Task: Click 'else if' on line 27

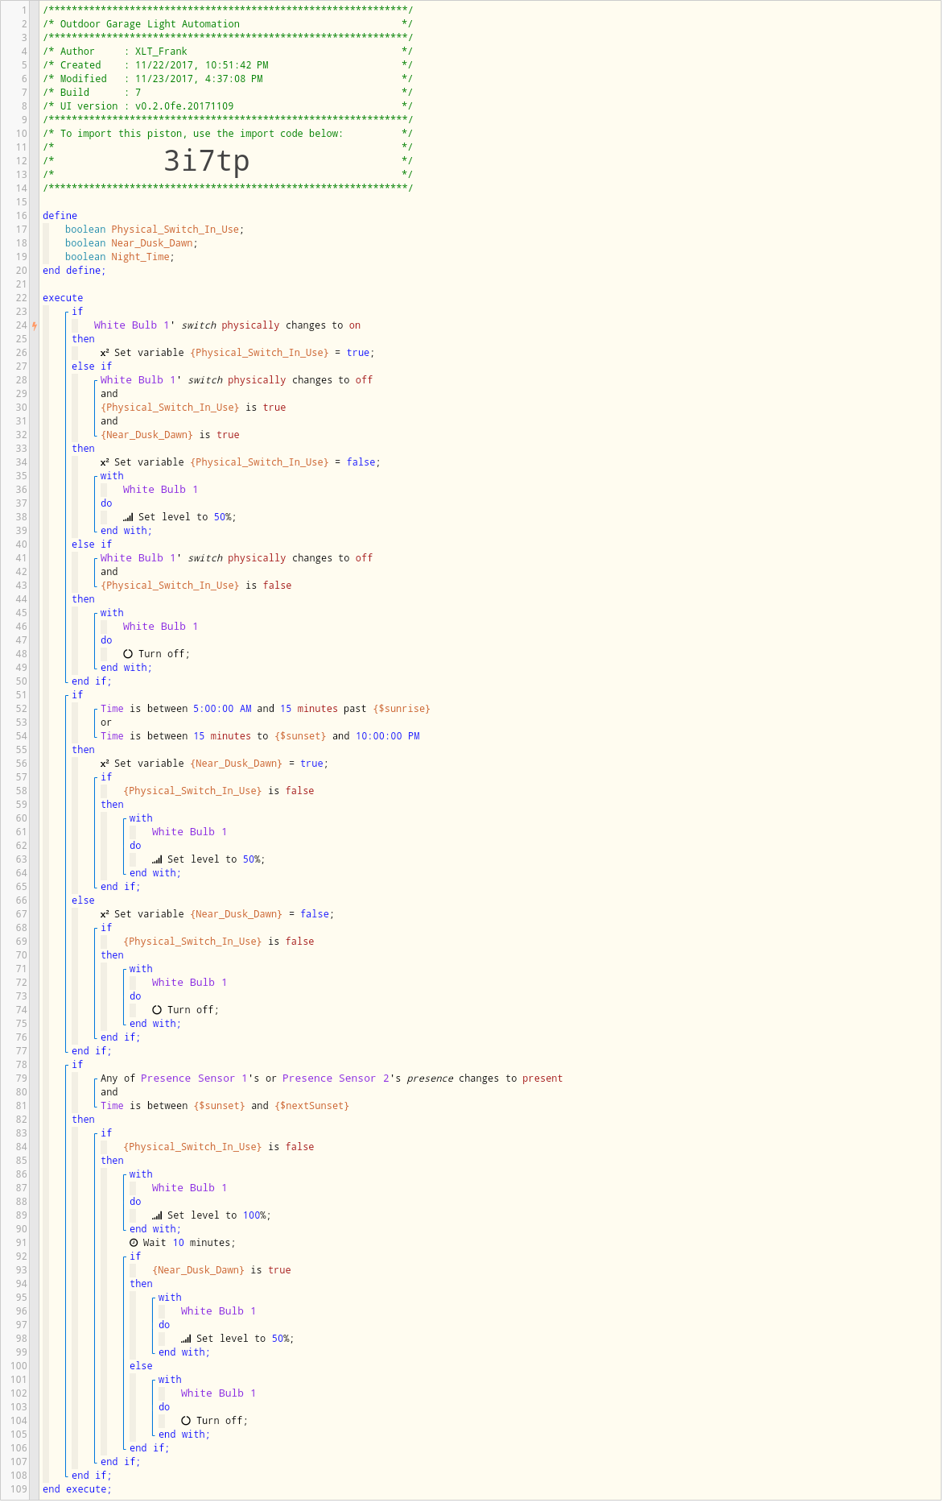Action: 92,366
